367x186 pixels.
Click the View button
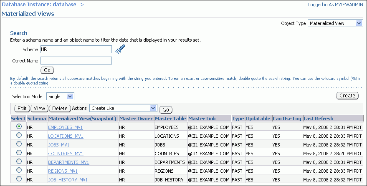pos(39,109)
